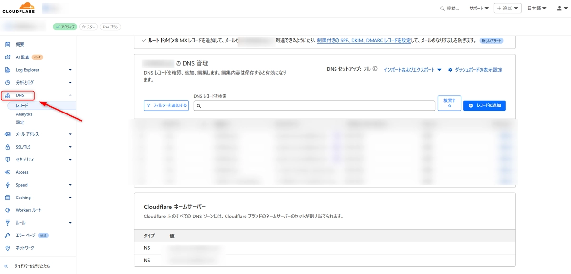Open Access in the sidebar
The width and height of the screenshot is (571, 274).
22,172
